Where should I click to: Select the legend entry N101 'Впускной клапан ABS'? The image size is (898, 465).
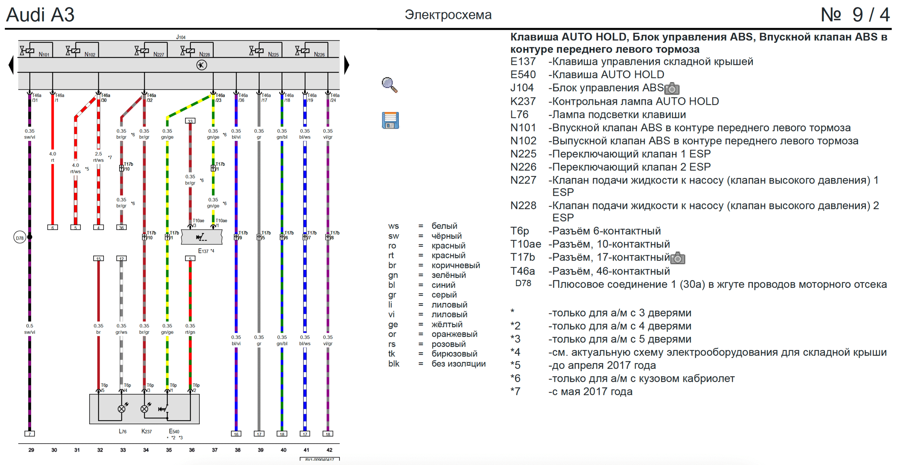point(681,128)
